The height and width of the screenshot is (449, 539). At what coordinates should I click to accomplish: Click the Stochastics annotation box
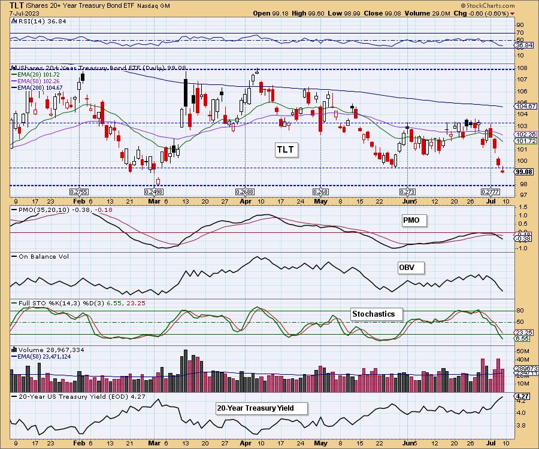coord(377,314)
